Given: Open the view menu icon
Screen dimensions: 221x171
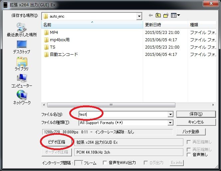Looking at the screenshot, I should [175, 15].
